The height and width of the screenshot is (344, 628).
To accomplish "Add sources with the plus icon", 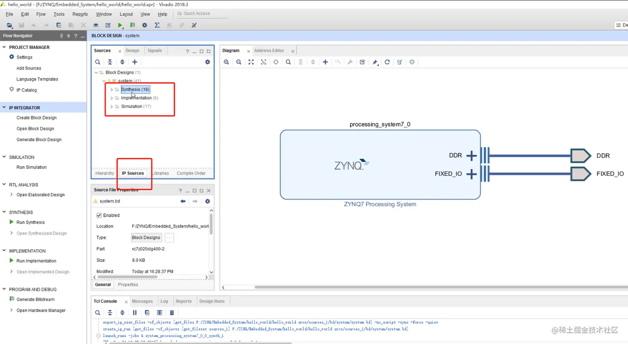I will click(x=135, y=62).
